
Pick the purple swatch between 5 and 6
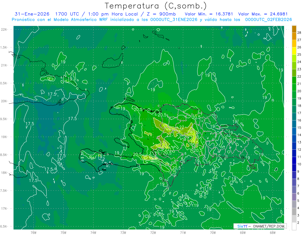[x=294, y=197]
